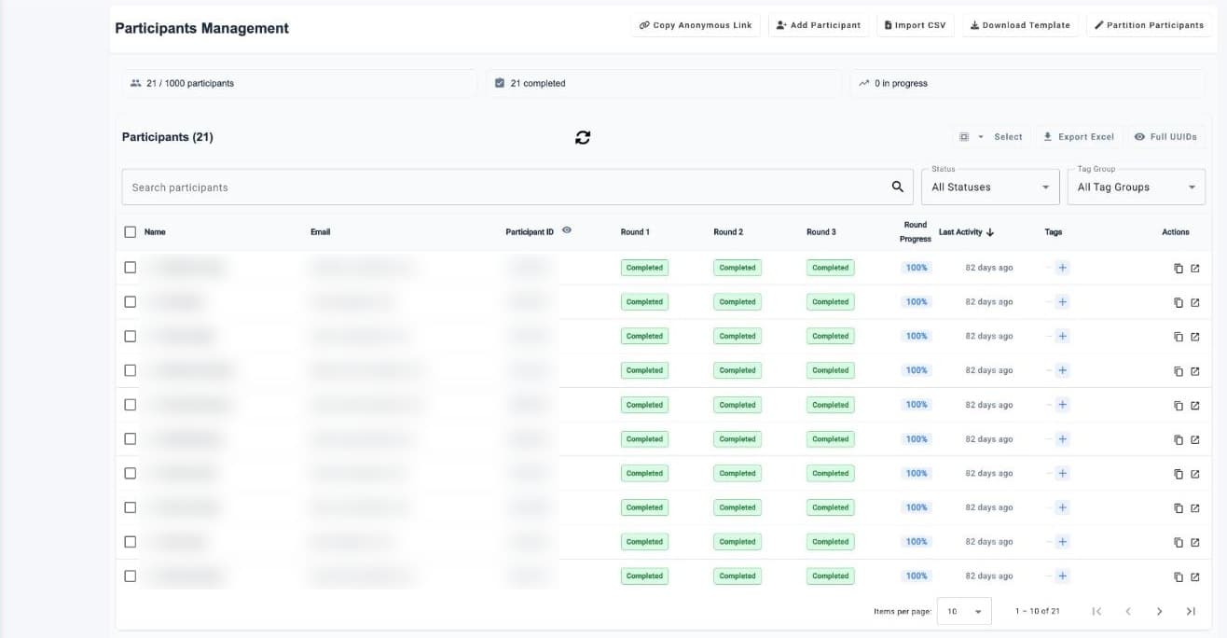The height and width of the screenshot is (638, 1227).
Task: Click the Export Excel button
Action: pyautogui.click(x=1078, y=137)
